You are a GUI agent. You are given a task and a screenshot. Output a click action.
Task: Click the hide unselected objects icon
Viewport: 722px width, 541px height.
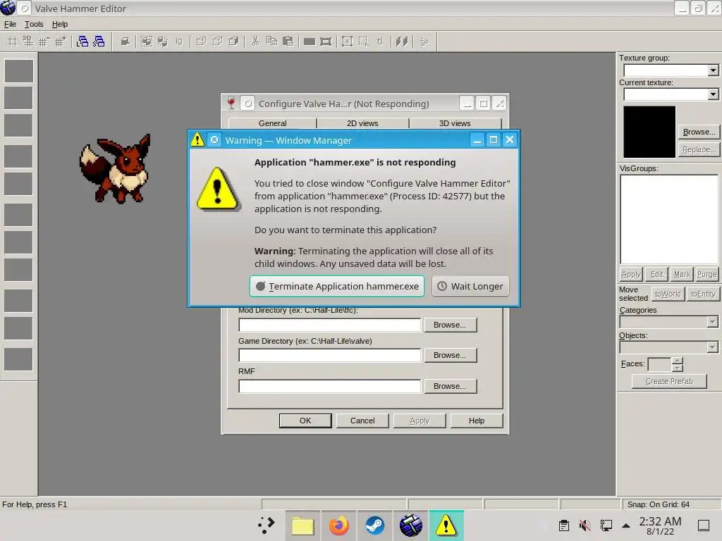217,42
